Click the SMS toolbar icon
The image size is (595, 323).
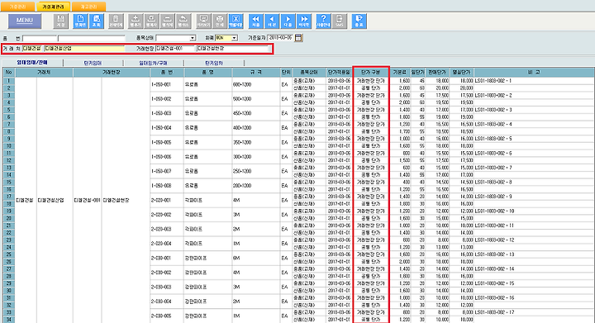pyautogui.click(x=340, y=21)
